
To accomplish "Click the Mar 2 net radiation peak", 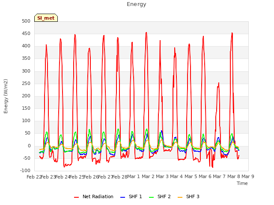I will pos(146,32).
